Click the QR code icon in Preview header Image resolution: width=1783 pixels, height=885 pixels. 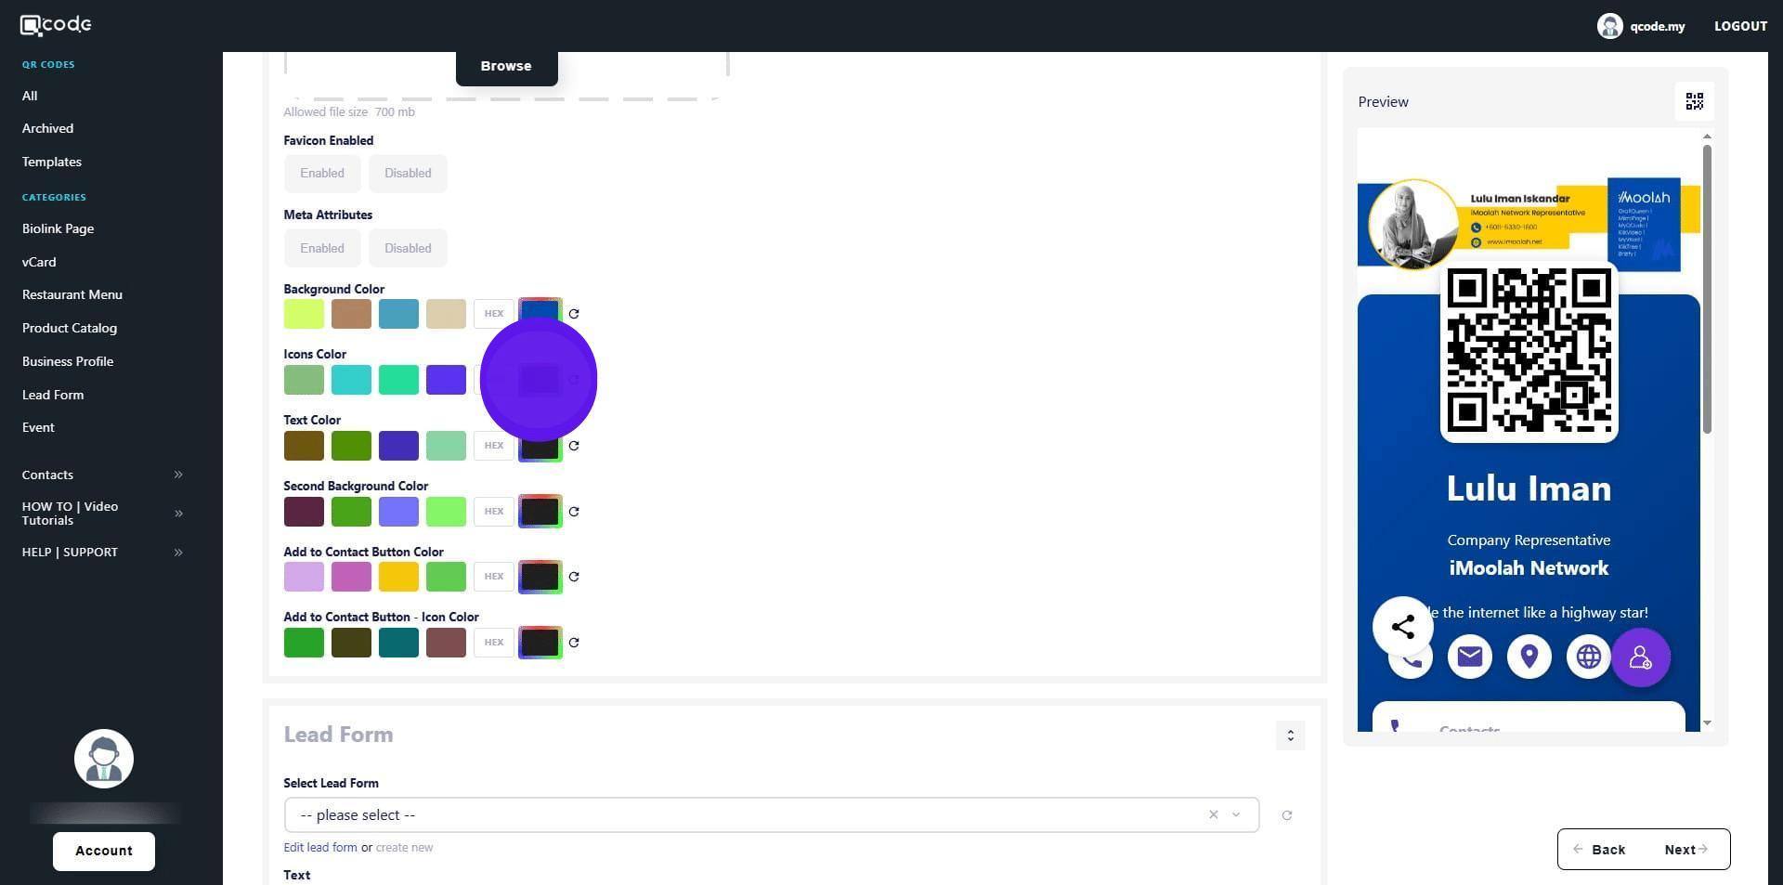[x=1695, y=101]
